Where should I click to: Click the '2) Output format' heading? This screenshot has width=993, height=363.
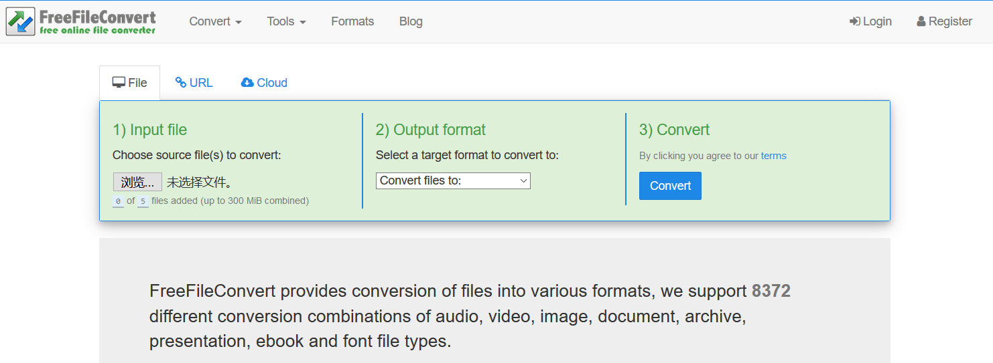coord(431,130)
